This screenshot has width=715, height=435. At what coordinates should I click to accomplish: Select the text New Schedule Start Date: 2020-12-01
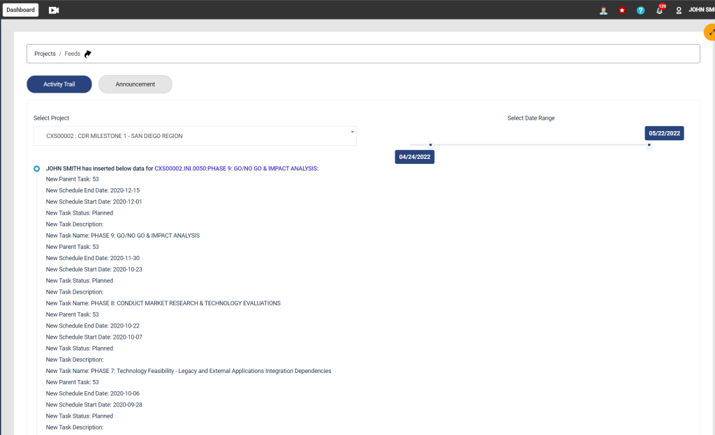tap(94, 201)
